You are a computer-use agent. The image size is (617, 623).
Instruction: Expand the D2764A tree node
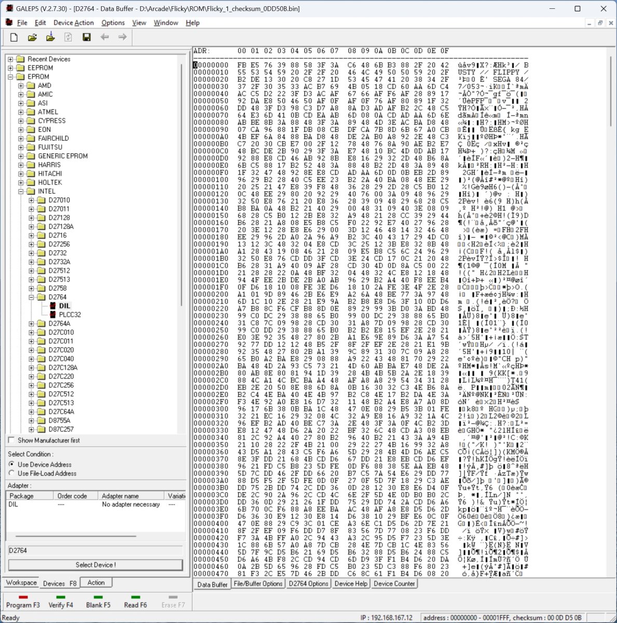click(31, 323)
